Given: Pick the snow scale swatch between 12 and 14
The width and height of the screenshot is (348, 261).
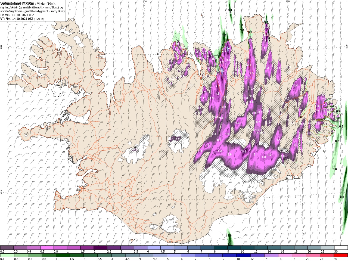Looking at the screenshot, I should coord(261,248).
